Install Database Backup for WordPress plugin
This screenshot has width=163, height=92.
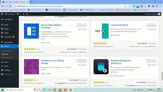151,61
